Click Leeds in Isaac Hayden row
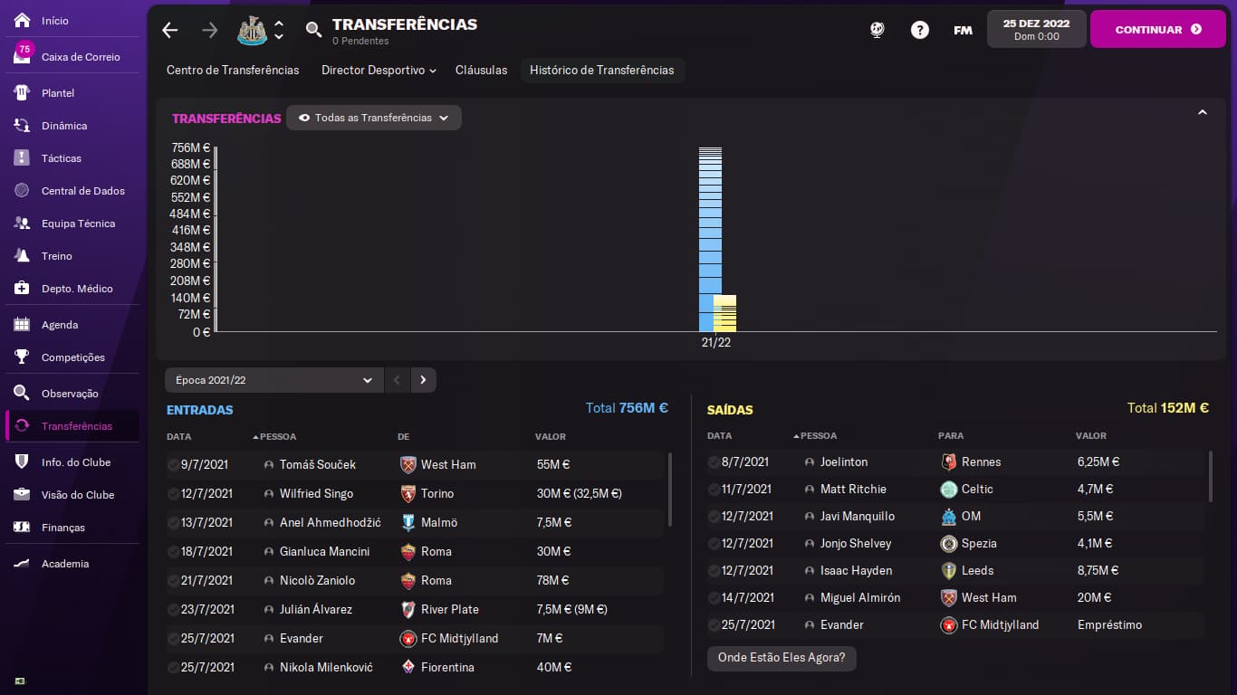The image size is (1237, 695). coord(978,570)
